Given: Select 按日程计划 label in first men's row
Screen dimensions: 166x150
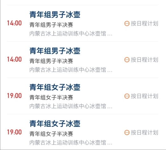Looking at the screenshot, I should [x=144, y=24].
